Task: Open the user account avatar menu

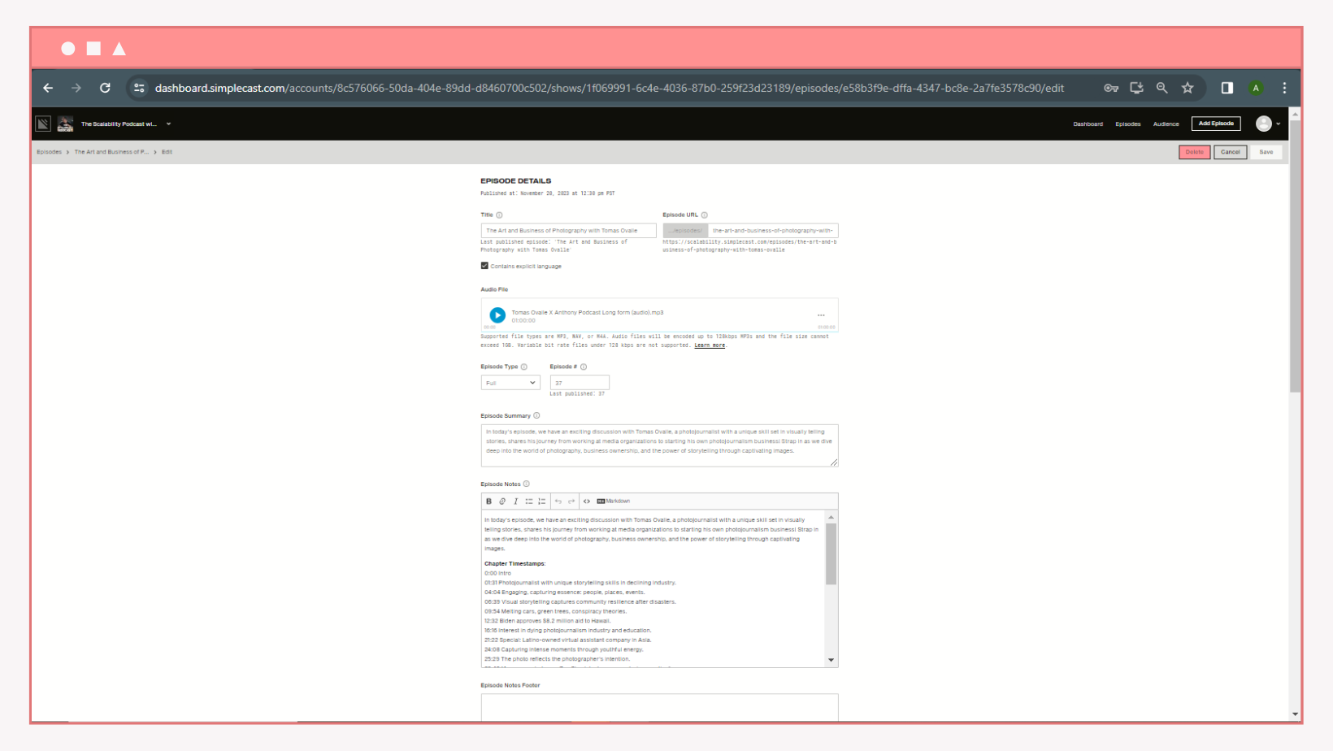Action: click(1267, 124)
